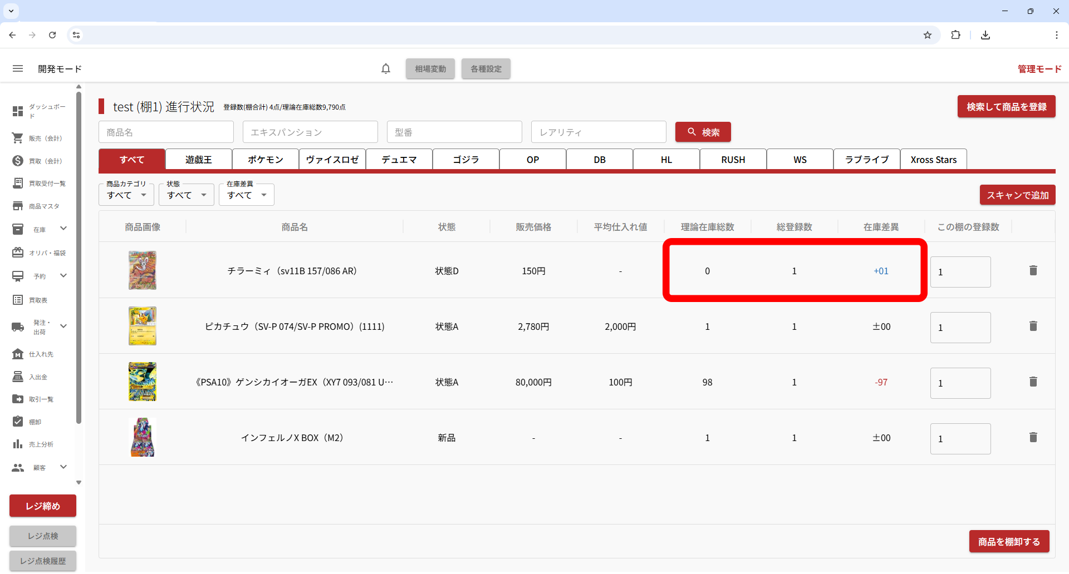Open the 状態 filter dropdown

(187, 195)
